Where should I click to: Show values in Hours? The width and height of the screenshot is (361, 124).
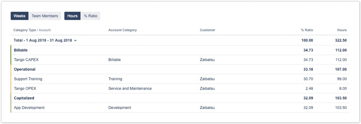click(73, 16)
